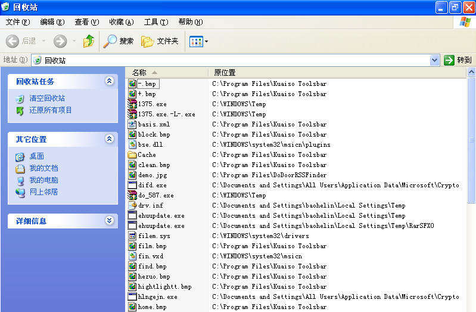Viewport: 476px width, 312px height.
Task: Click the Views grid icon
Action: tap(196, 41)
